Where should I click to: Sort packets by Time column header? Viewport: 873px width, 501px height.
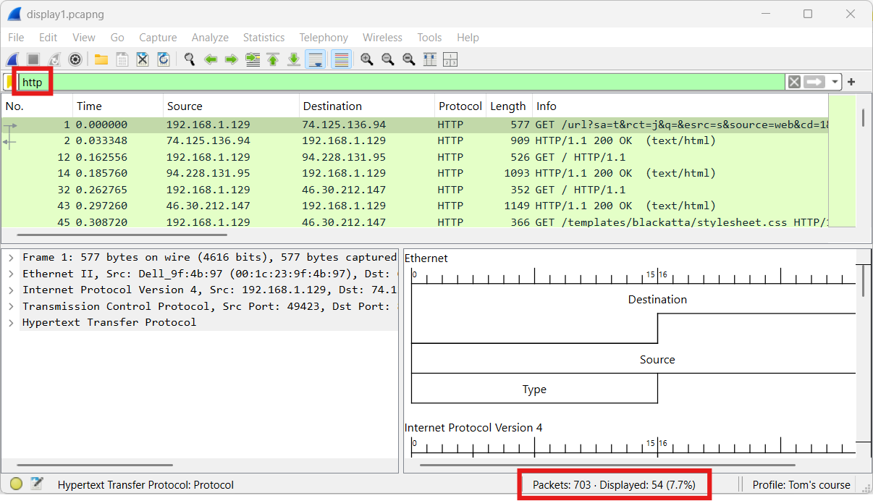pos(117,106)
